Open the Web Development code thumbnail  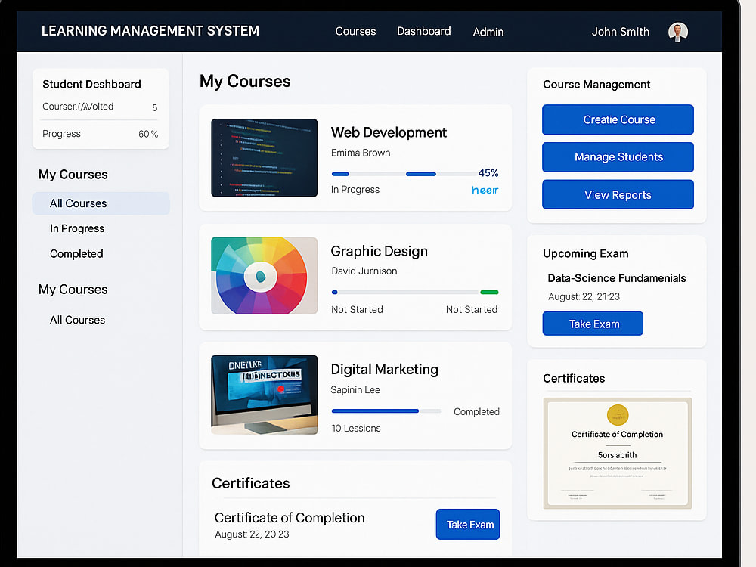tap(264, 158)
